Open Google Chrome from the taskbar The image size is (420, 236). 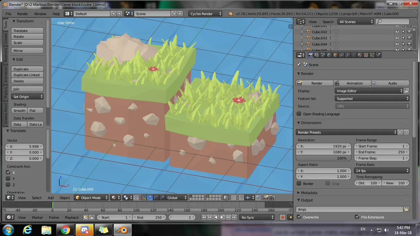pyautogui.click(x=65, y=230)
